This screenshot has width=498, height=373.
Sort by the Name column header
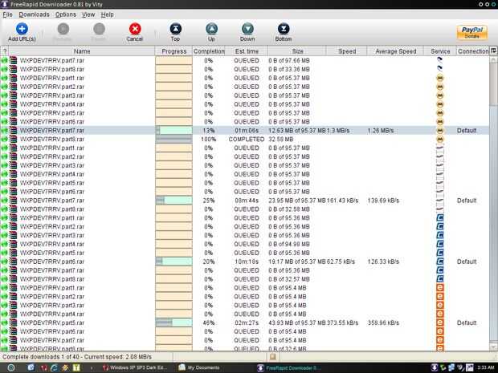tap(82, 51)
